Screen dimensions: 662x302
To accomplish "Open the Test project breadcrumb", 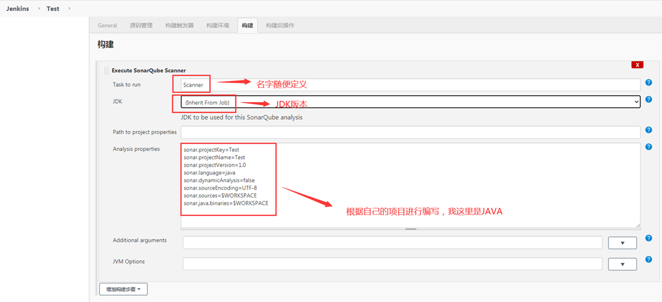I will click(53, 9).
